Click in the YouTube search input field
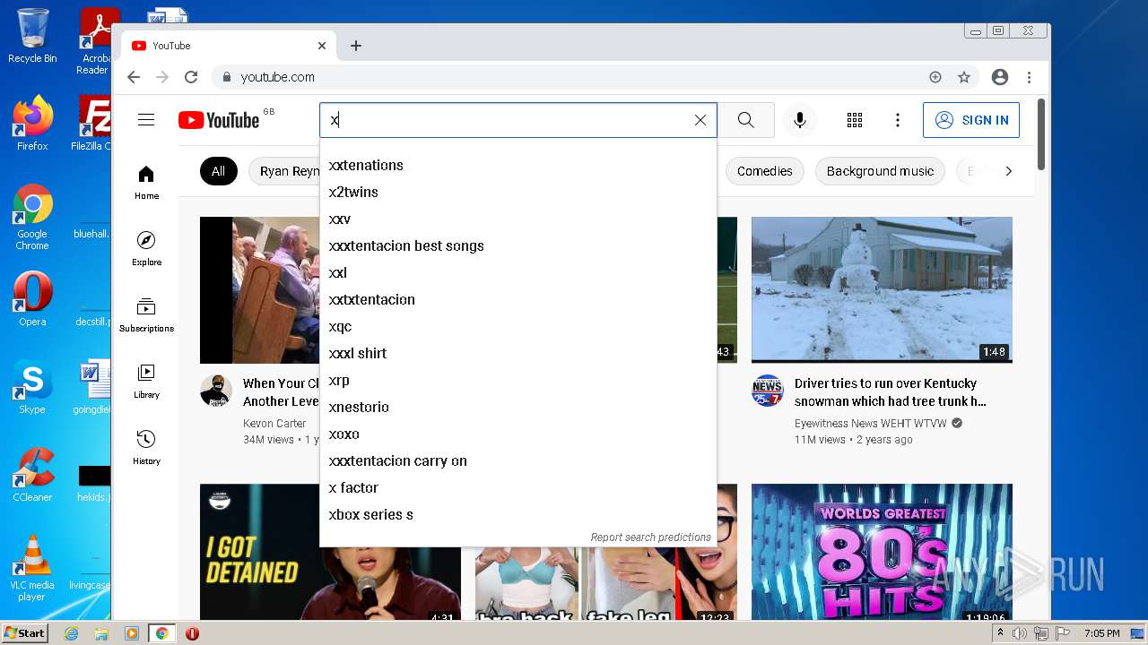This screenshot has height=645, width=1148. (x=507, y=120)
